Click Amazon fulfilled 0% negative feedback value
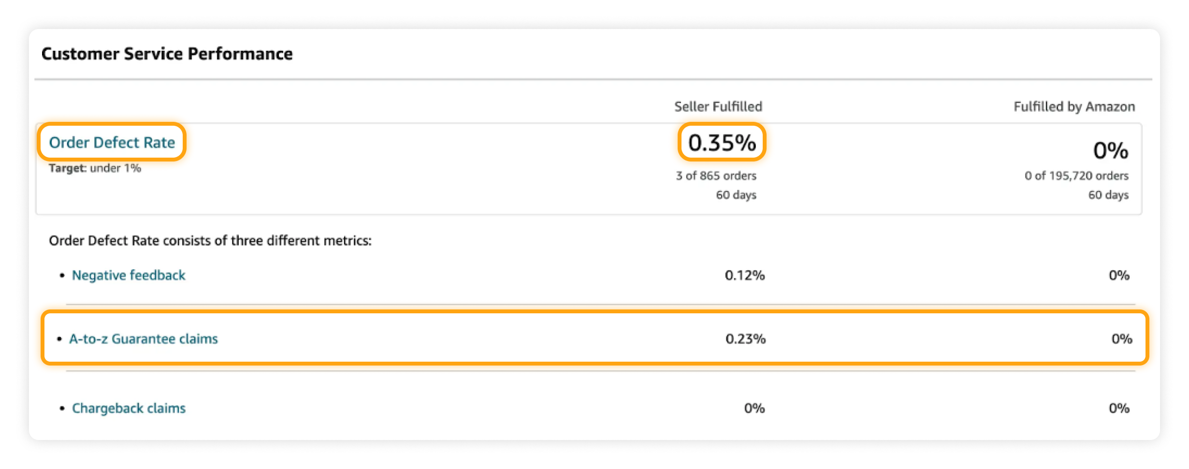The height and width of the screenshot is (469, 1189). (x=1118, y=276)
